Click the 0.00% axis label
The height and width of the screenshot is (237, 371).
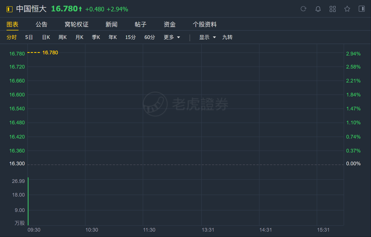[353, 164]
